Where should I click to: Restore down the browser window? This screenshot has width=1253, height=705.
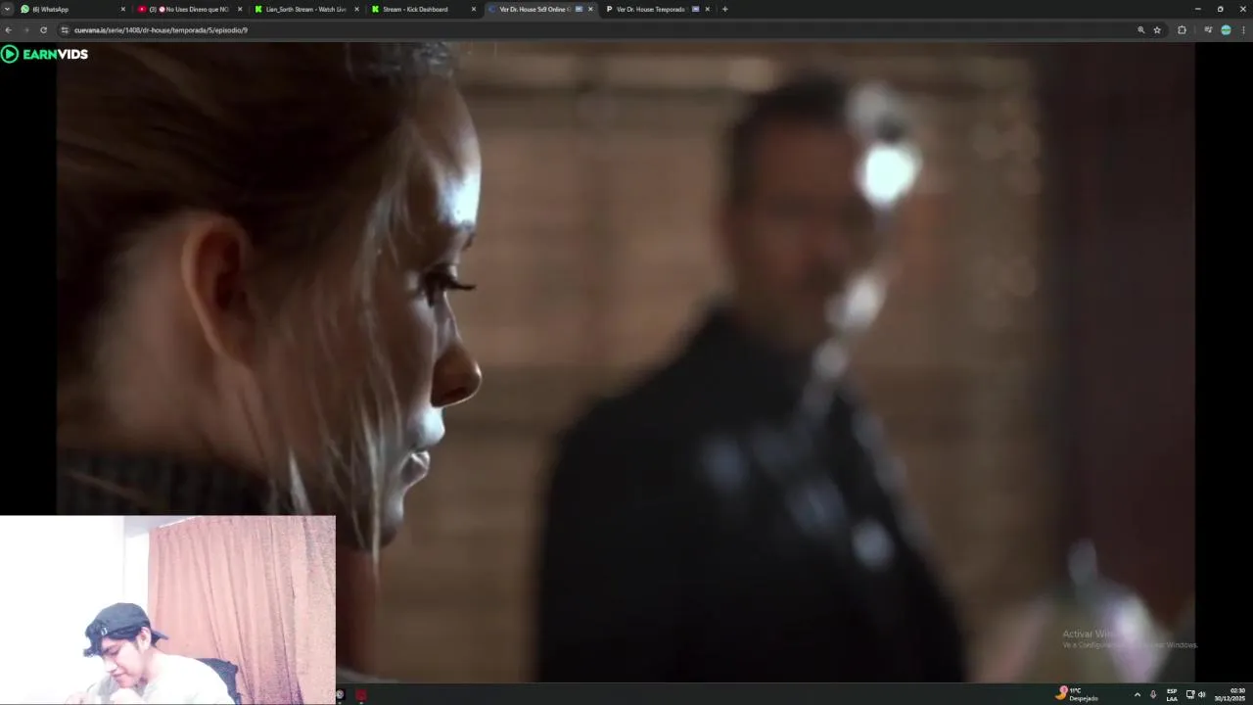tap(1220, 9)
